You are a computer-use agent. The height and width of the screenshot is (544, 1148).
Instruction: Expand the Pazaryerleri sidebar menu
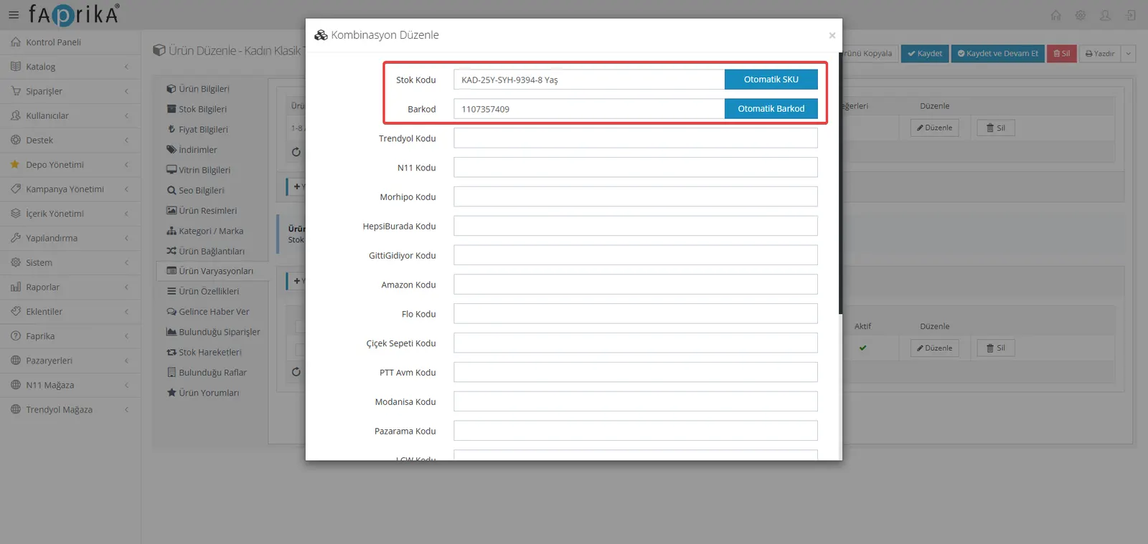click(70, 361)
